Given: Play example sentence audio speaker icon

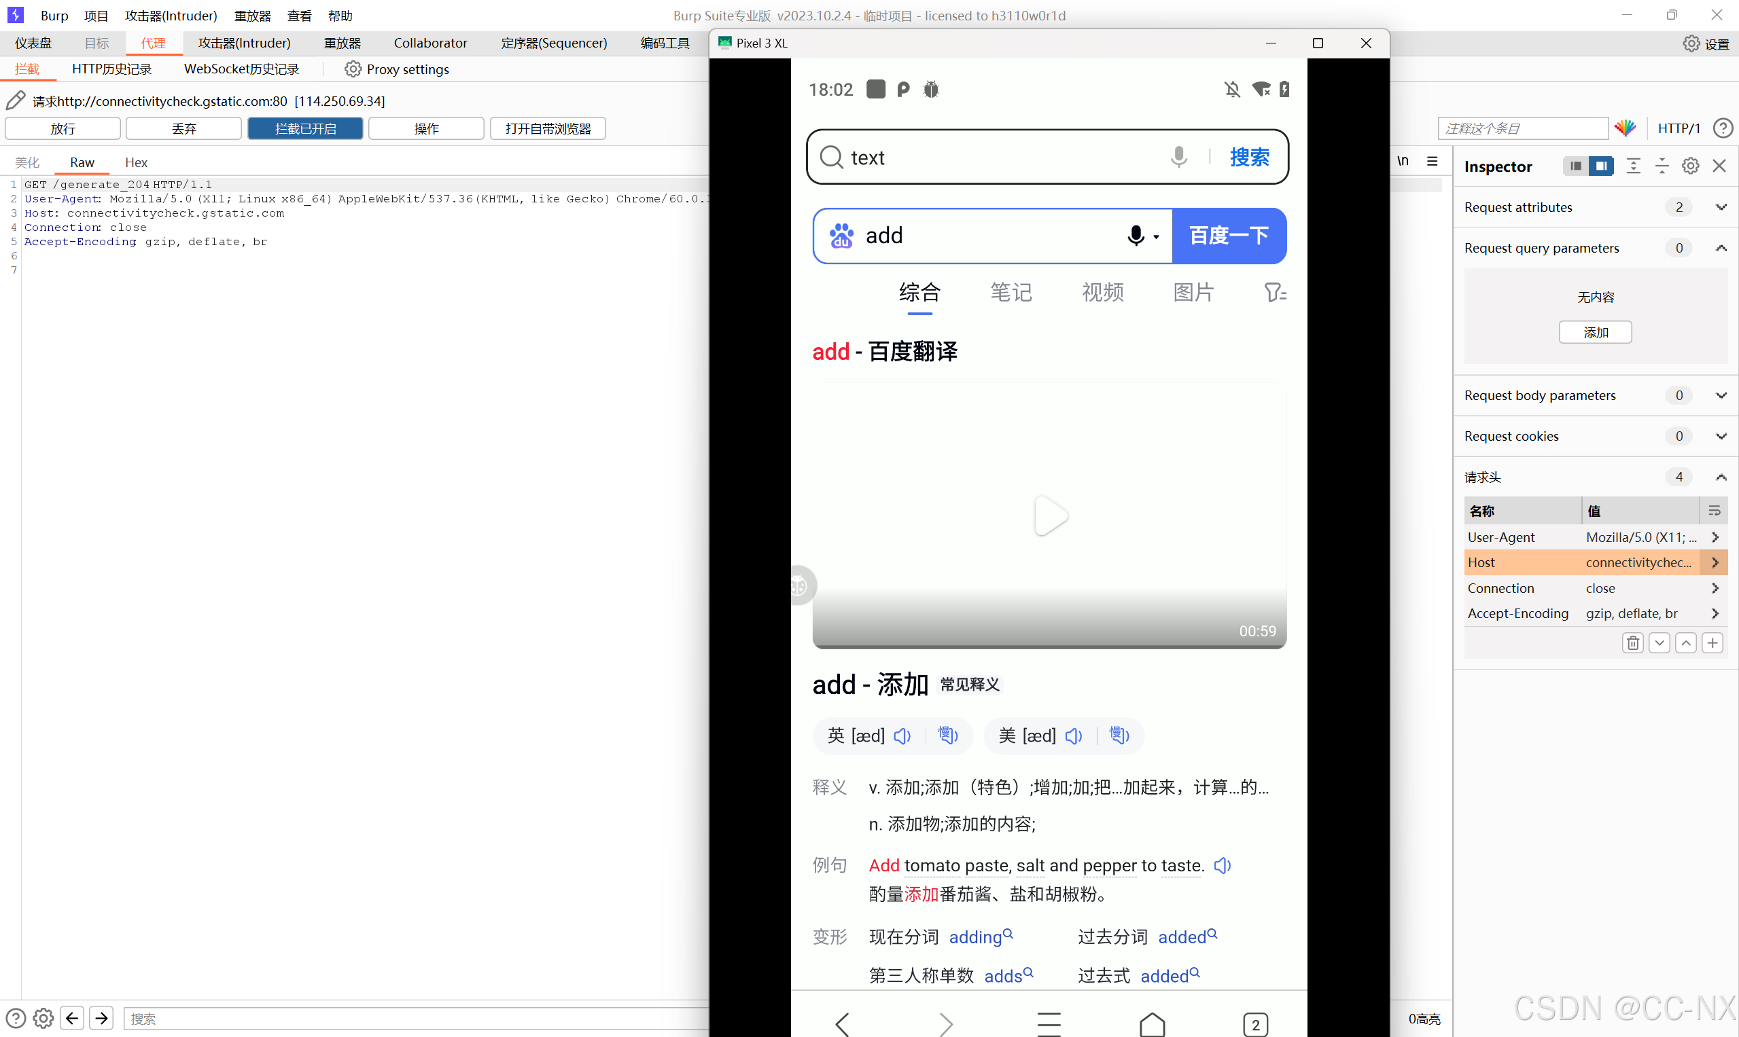Looking at the screenshot, I should point(1223,865).
